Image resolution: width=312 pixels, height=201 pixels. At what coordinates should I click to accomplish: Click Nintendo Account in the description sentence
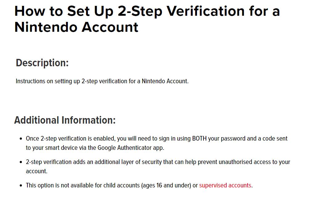(x=164, y=81)
